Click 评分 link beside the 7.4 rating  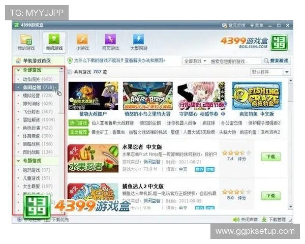point(241,159)
